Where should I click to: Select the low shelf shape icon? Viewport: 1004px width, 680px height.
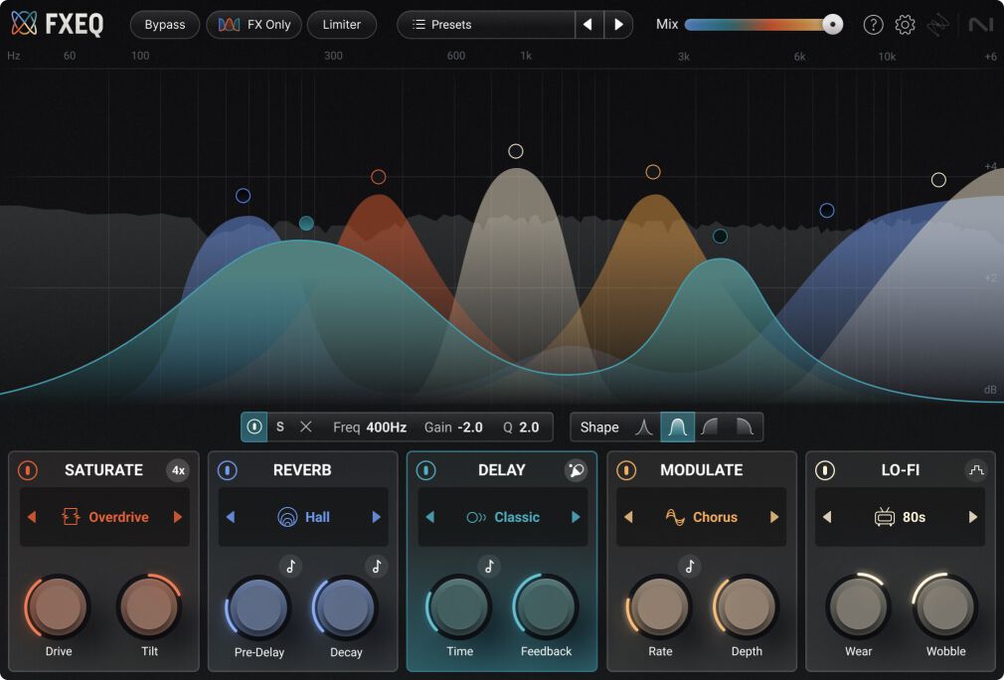710,427
